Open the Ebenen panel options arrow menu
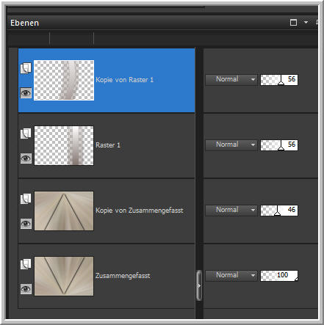This screenshot has width=324, height=325. click(x=306, y=22)
